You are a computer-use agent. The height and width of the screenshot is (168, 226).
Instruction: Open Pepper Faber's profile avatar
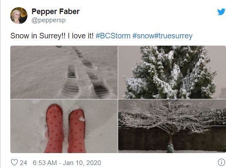click(19, 15)
